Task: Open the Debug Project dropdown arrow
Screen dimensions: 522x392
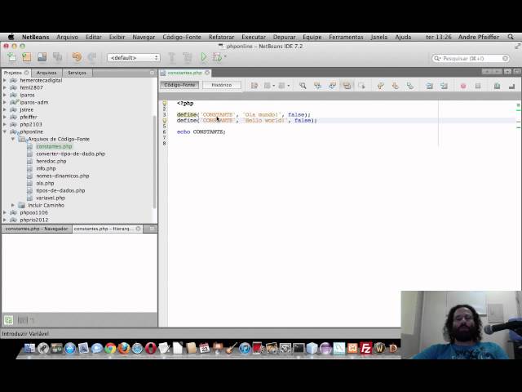Action: pos(225,56)
